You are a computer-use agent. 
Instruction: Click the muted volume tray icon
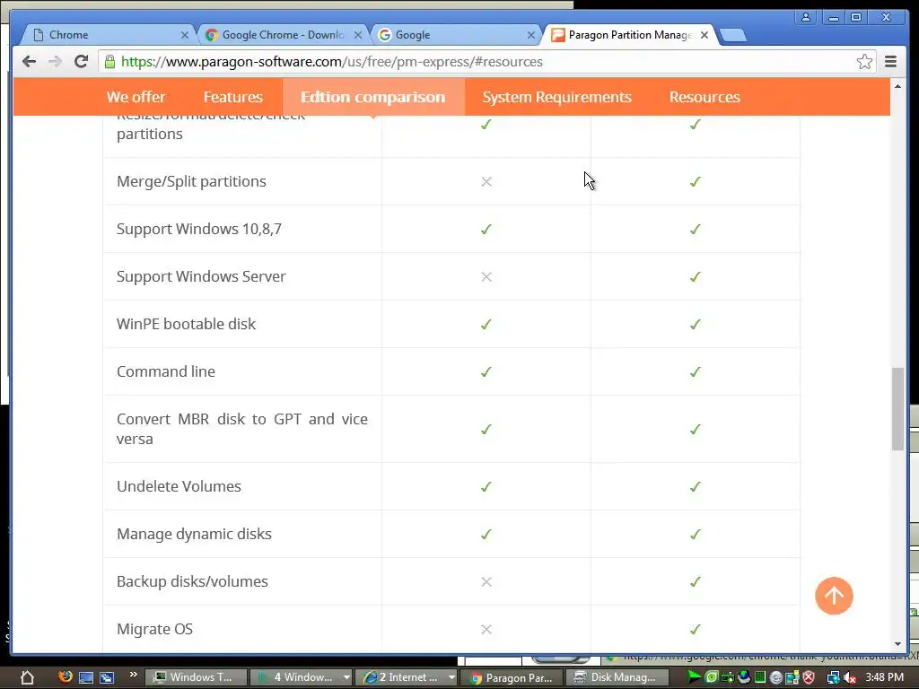point(850,678)
